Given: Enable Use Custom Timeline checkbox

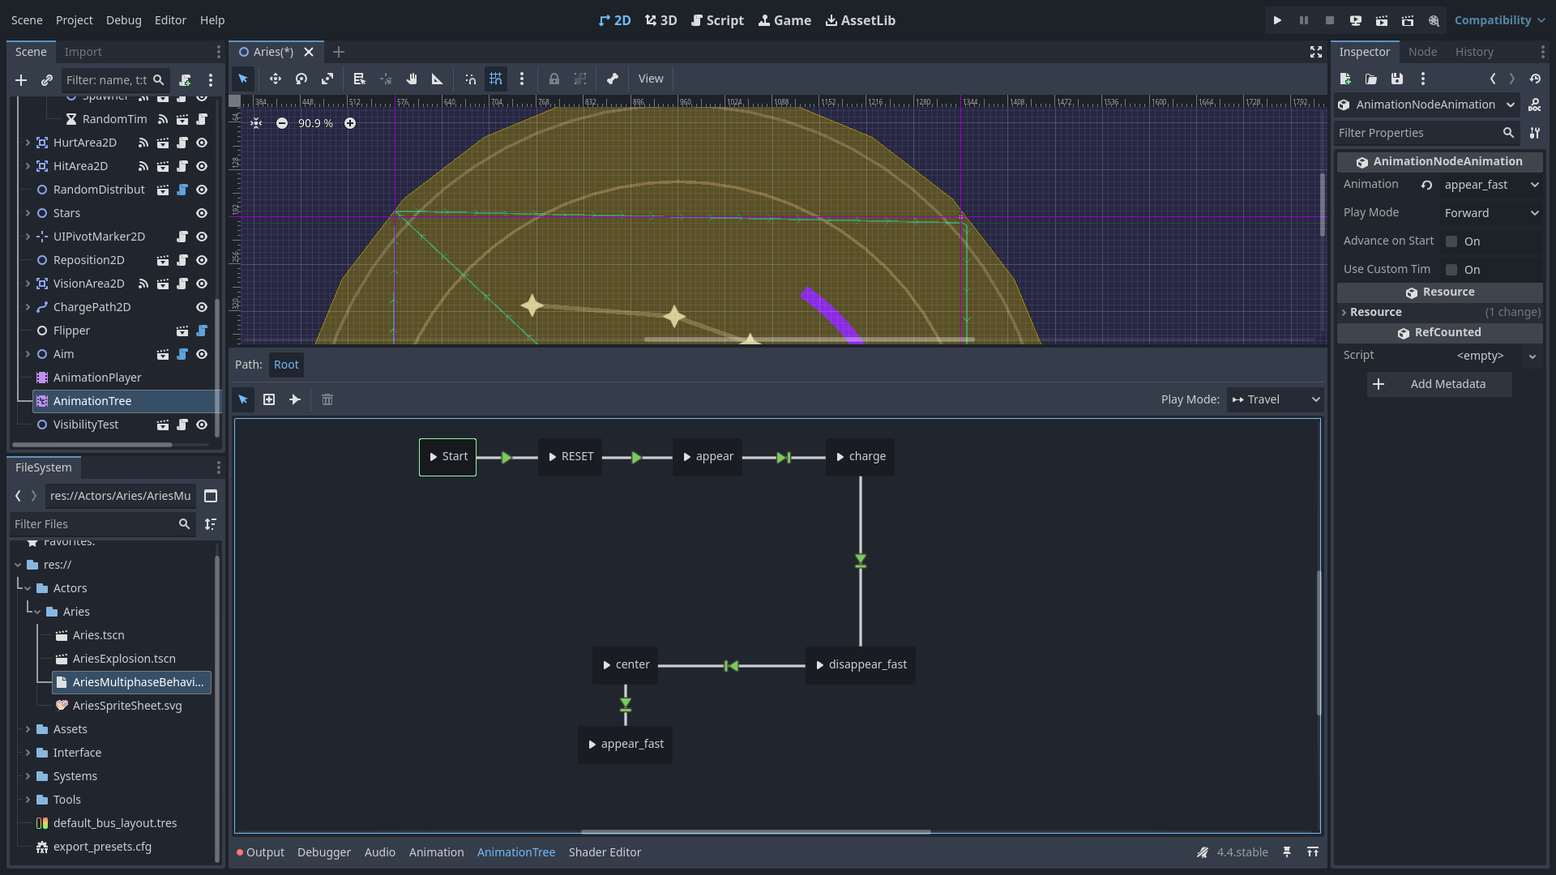Looking at the screenshot, I should click(1451, 270).
